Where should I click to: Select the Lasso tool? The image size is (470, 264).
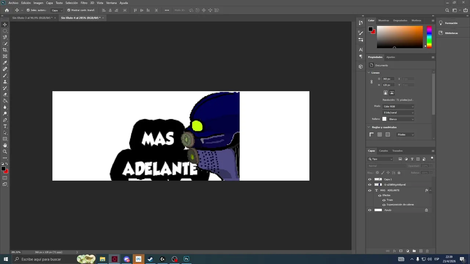pos(5,37)
